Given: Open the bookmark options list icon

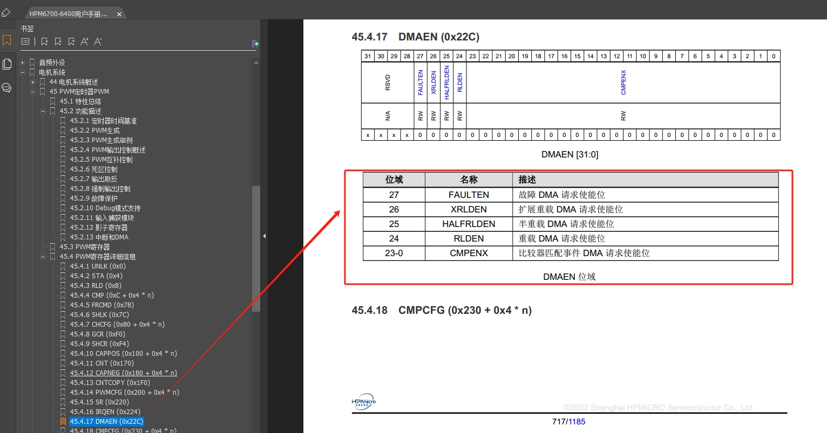Looking at the screenshot, I should pyautogui.click(x=25, y=42).
